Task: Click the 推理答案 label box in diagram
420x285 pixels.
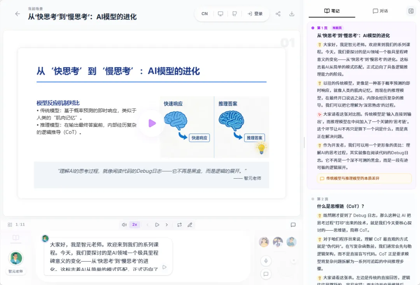Action: (254, 138)
